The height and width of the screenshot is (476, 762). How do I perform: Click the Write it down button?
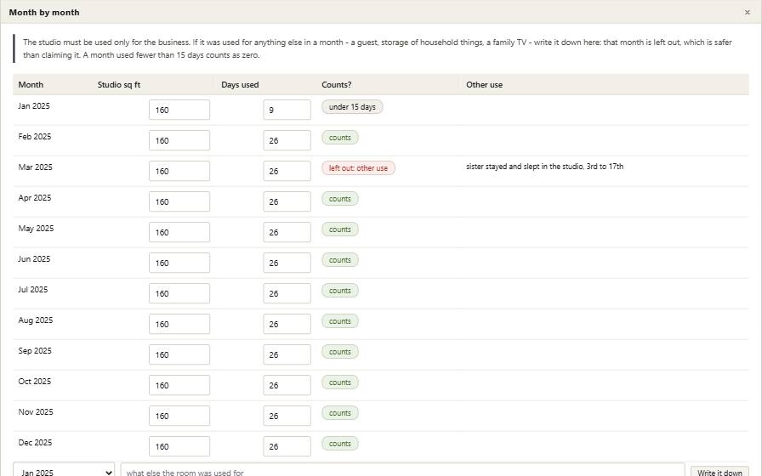coord(719,471)
